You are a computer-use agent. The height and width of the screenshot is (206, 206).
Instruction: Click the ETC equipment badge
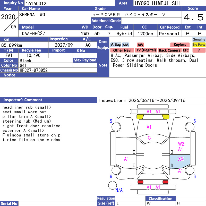pyautogui.click(x=186, y=50)
